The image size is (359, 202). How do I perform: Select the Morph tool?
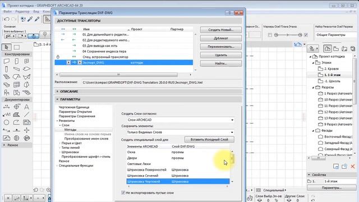click(26, 85)
